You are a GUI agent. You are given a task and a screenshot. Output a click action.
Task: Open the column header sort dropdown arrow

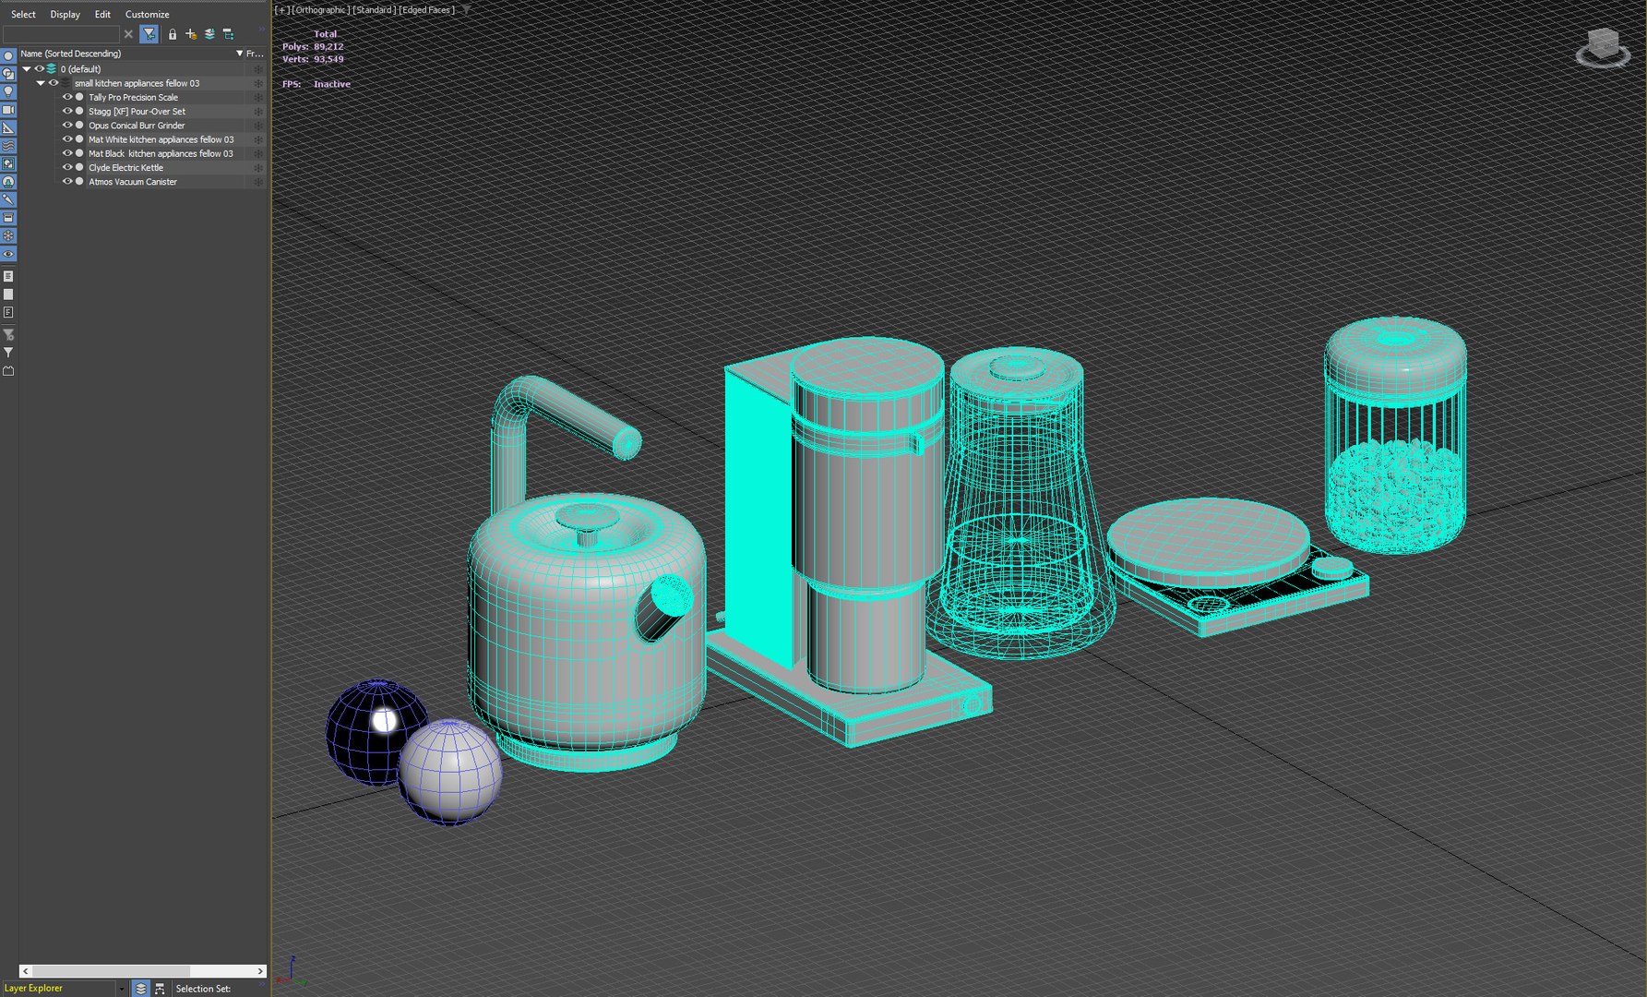[x=240, y=54]
